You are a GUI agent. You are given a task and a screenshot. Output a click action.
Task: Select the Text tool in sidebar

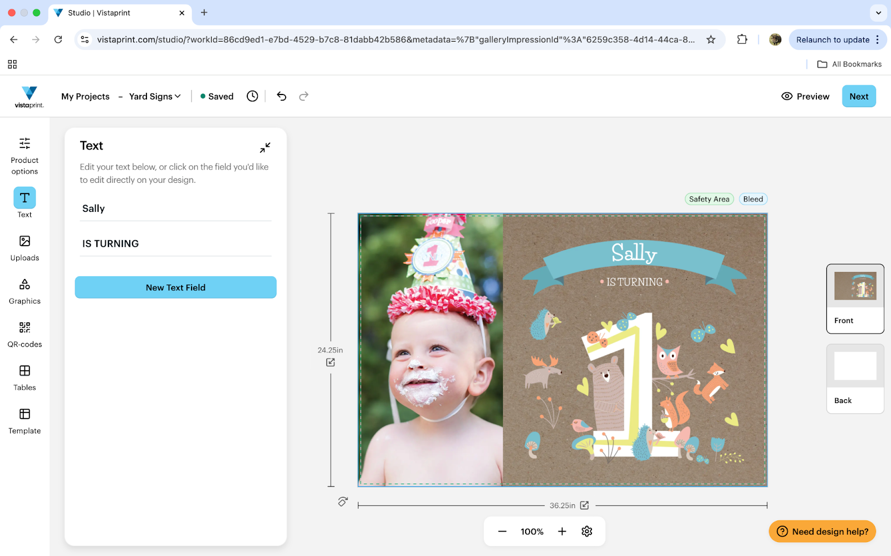click(x=25, y=203)
